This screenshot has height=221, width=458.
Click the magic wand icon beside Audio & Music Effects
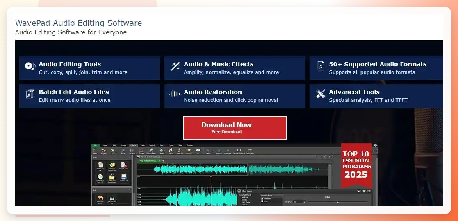(175, 66)
